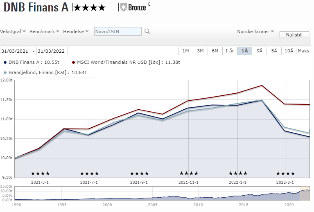
Task: Select the 6M period tab
Action: (x=215, y=51)
